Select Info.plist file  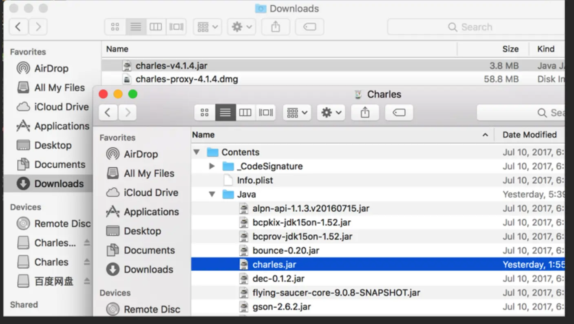click(378, 180)
